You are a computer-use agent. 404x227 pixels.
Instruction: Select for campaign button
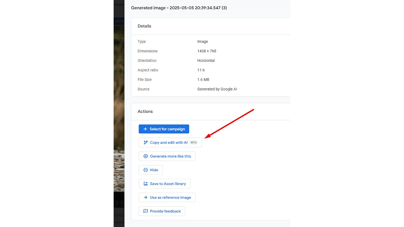[164, 129]
